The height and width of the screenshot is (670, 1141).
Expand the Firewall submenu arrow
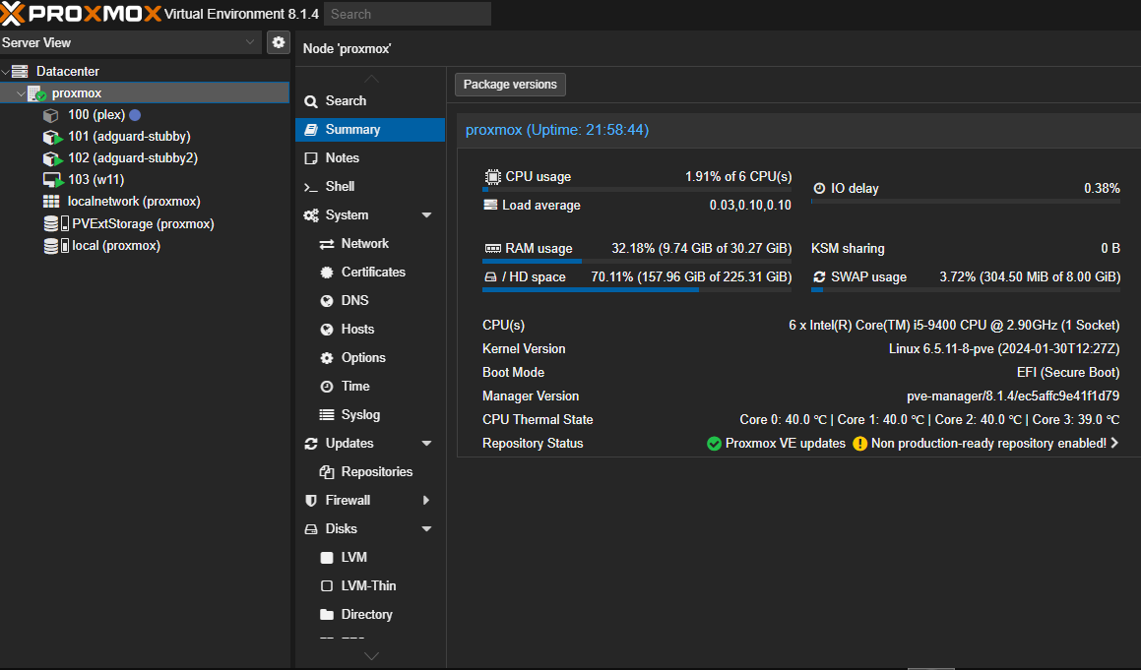pos(426,501)
